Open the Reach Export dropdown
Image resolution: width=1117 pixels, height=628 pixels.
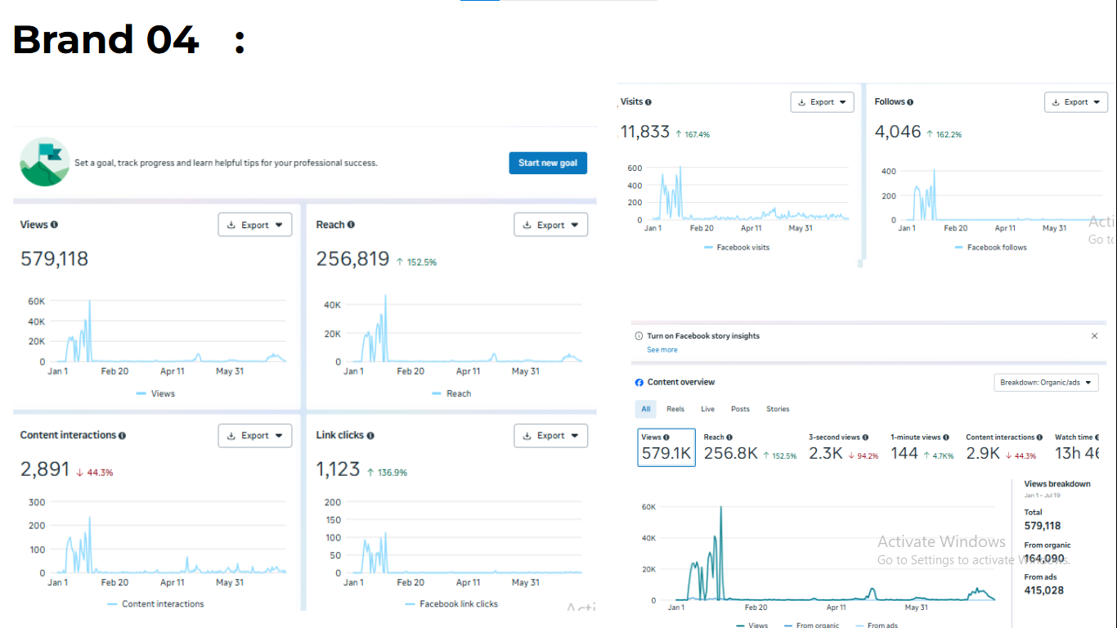coord(551,225)
